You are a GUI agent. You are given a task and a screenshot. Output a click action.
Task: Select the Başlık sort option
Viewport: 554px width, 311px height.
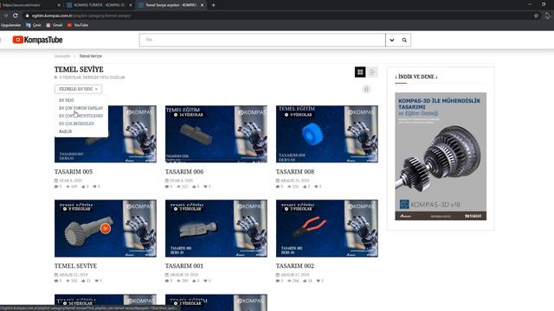[x=66, y=131]
